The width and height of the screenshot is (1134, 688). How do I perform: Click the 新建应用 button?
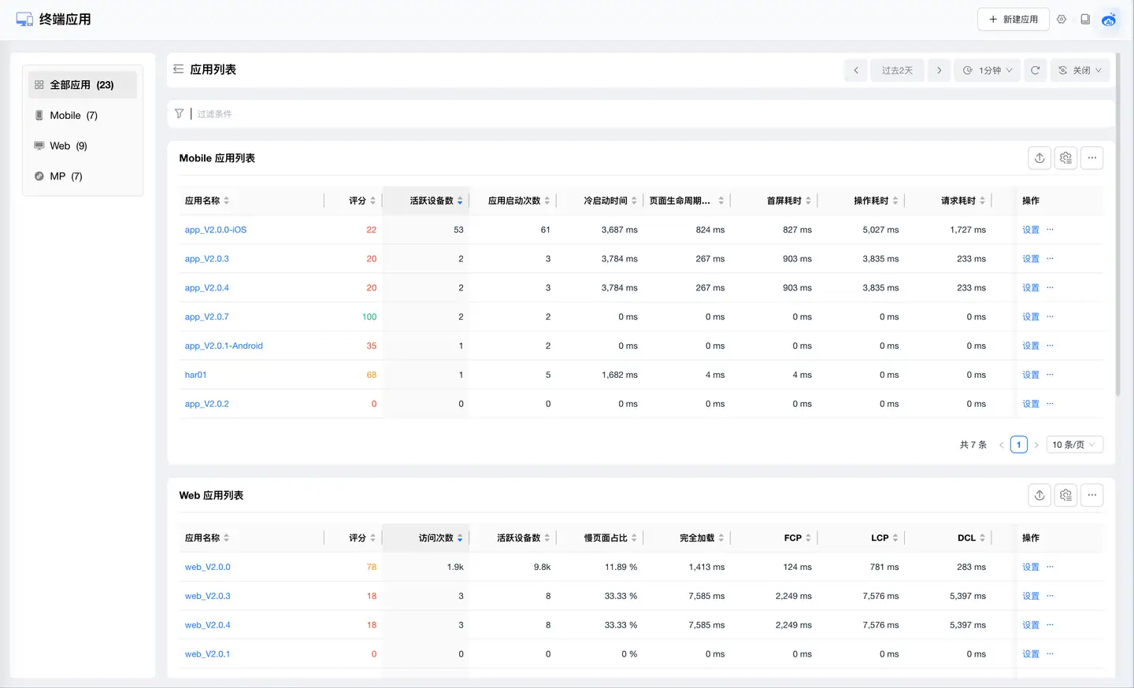point(1013,20)
